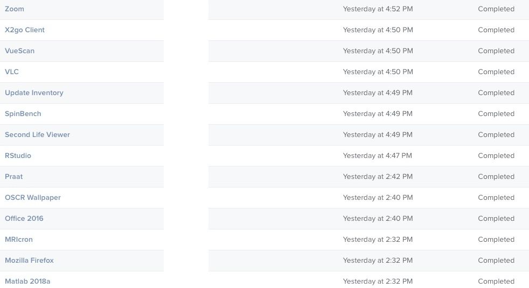Open the OSCR Wallpaper policy
The height and width of the screenshot is (288, 529).
coord(33,198)
